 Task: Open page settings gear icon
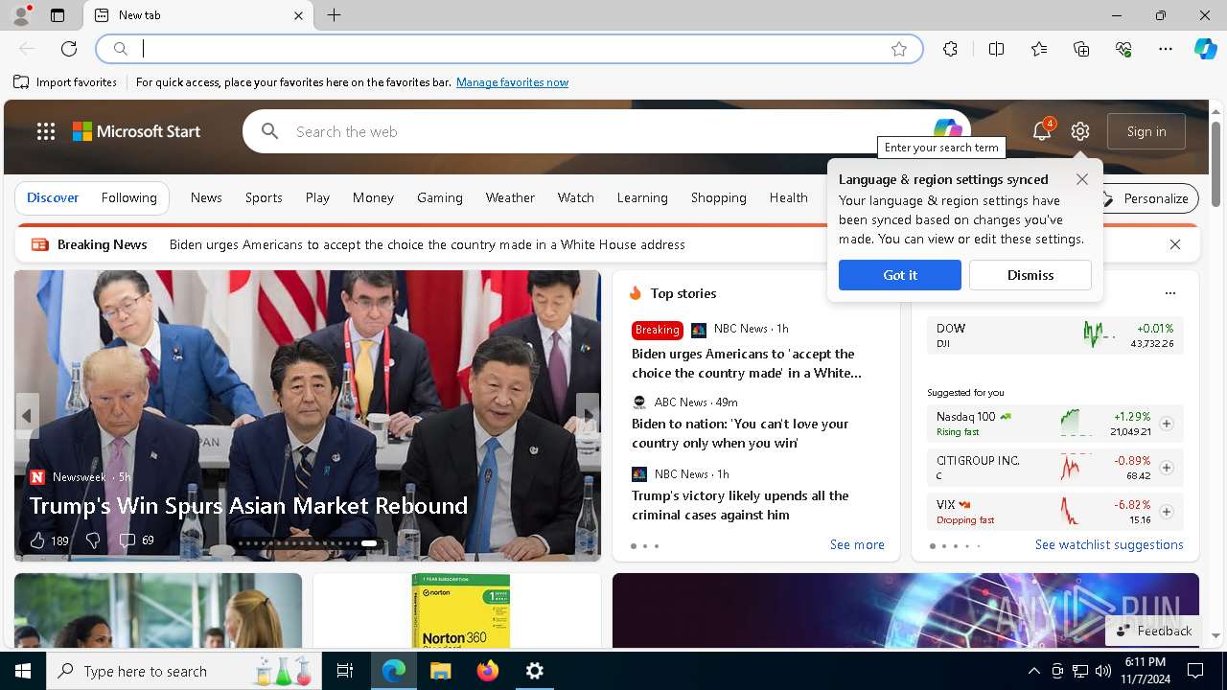coord(1080,131)
